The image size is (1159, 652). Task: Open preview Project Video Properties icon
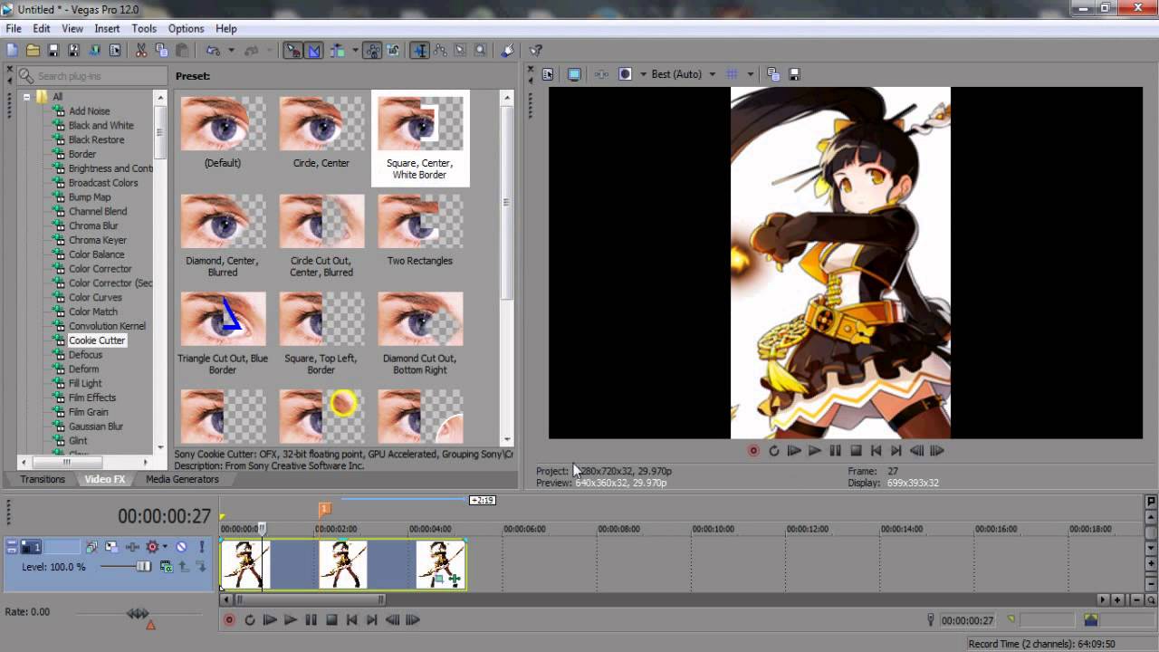click(x=548, y=74)
